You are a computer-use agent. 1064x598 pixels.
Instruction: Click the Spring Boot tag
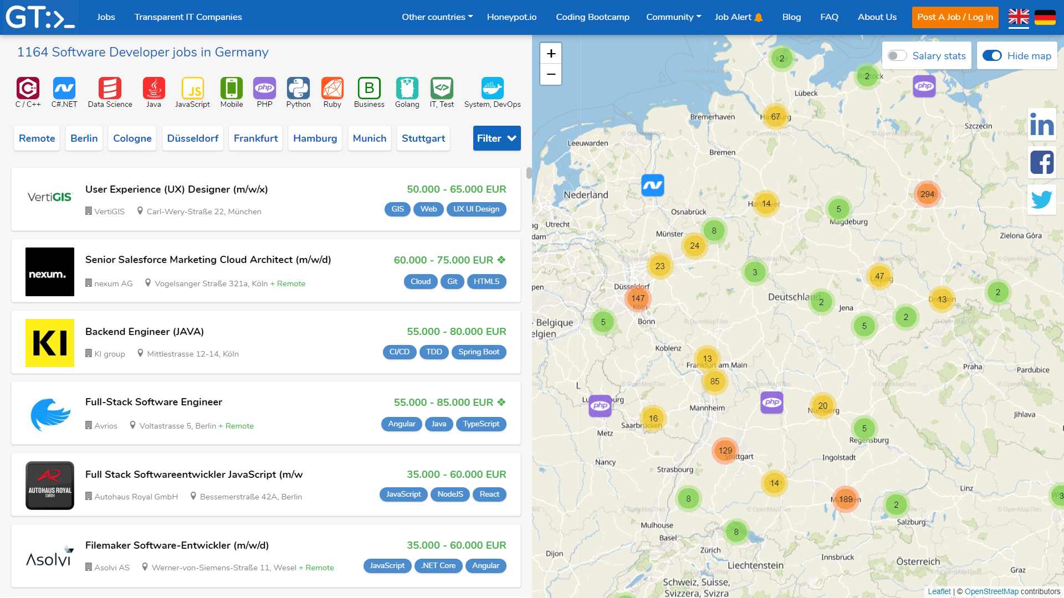click(x=479, y=352)
